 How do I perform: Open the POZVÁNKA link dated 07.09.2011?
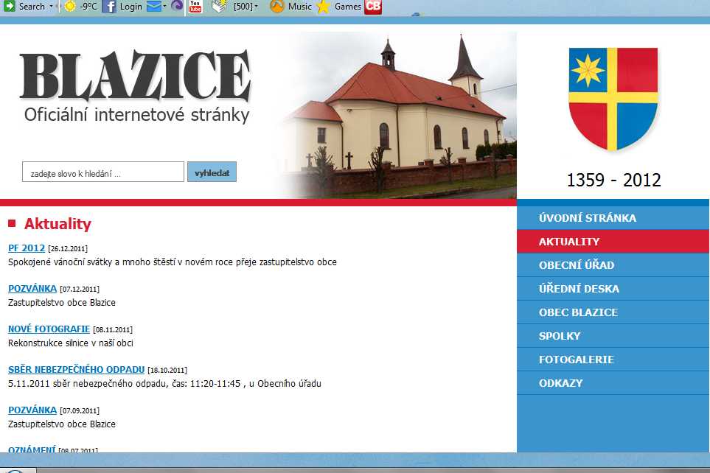click(32, 410)
